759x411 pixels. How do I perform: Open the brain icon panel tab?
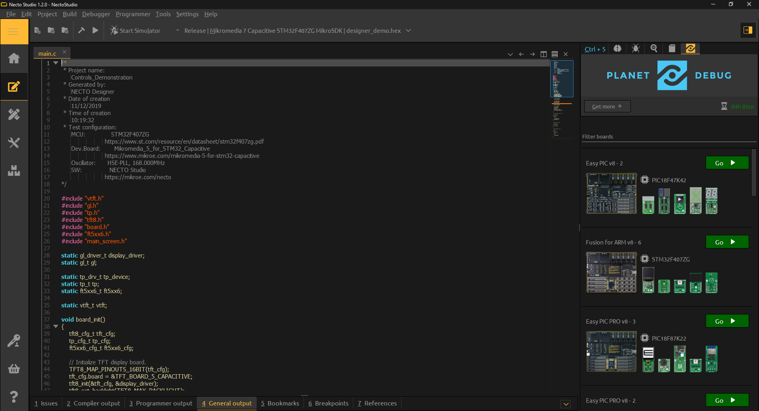tap(617, 49)
